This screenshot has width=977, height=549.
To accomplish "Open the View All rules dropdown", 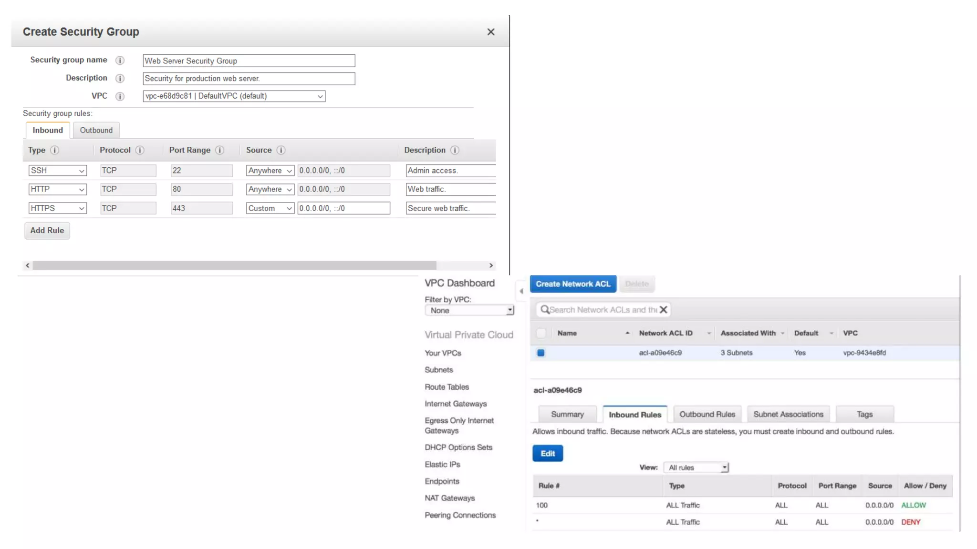I will (696, 468).
